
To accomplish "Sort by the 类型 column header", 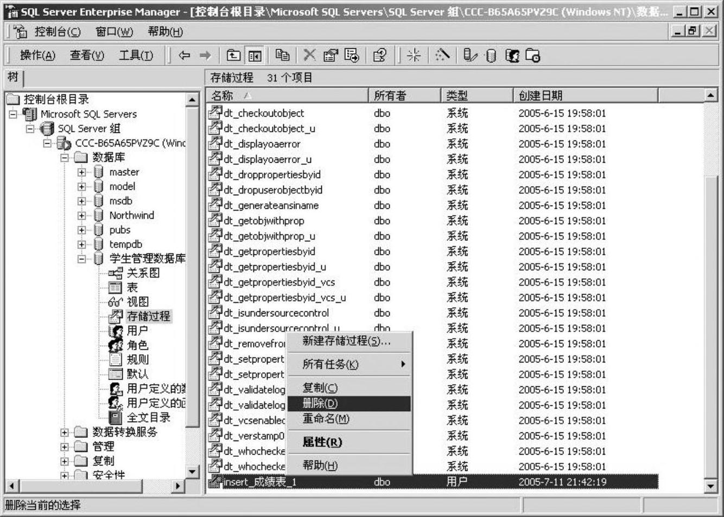I will 477,96.
